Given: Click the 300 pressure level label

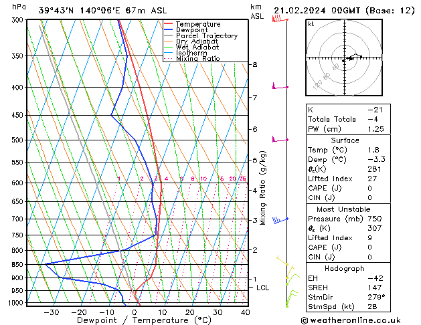Looking at the screenshot, I should (x=19, y=20).
